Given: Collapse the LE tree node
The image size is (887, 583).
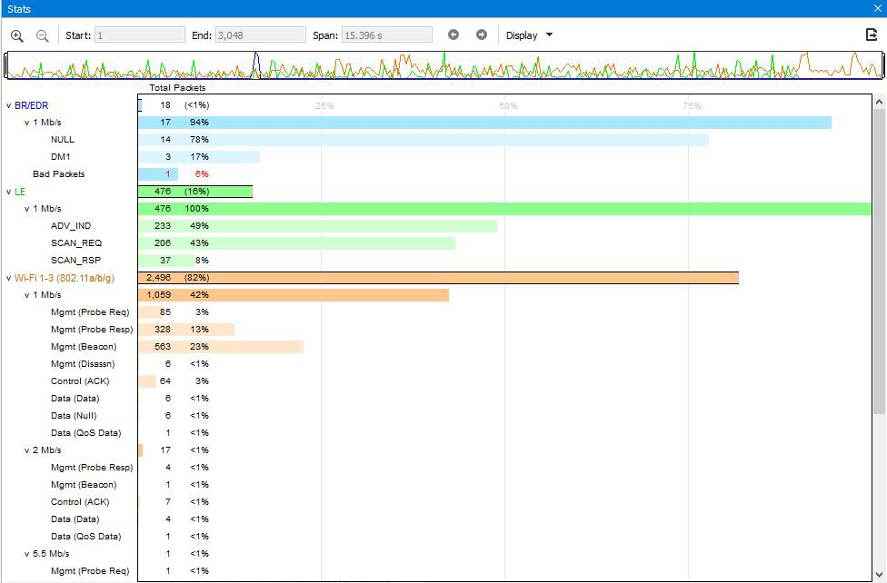Looking at the screenshot, I should coord(8,192).
